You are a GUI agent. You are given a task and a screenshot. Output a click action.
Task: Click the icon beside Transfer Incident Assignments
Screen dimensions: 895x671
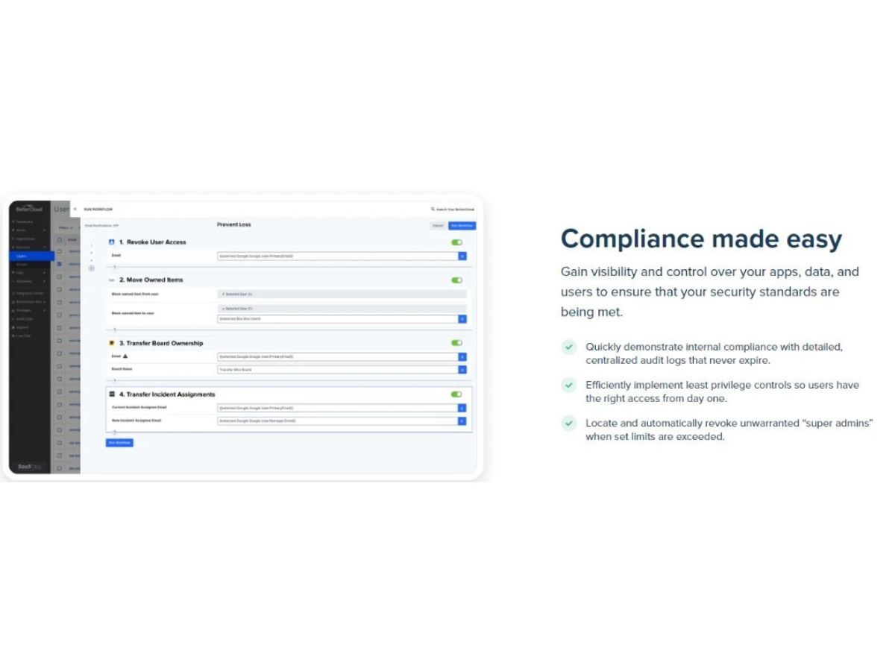click(x=112, y=394)
